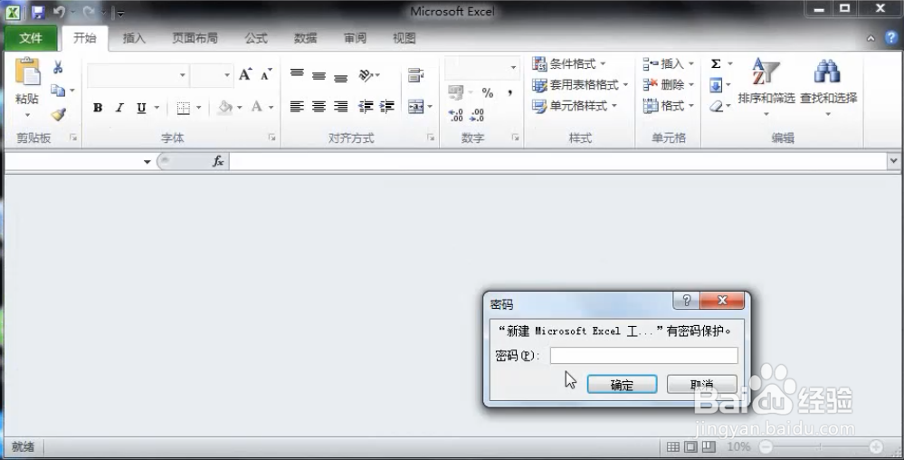Select the Format Painter brush

tap(58, 114)
